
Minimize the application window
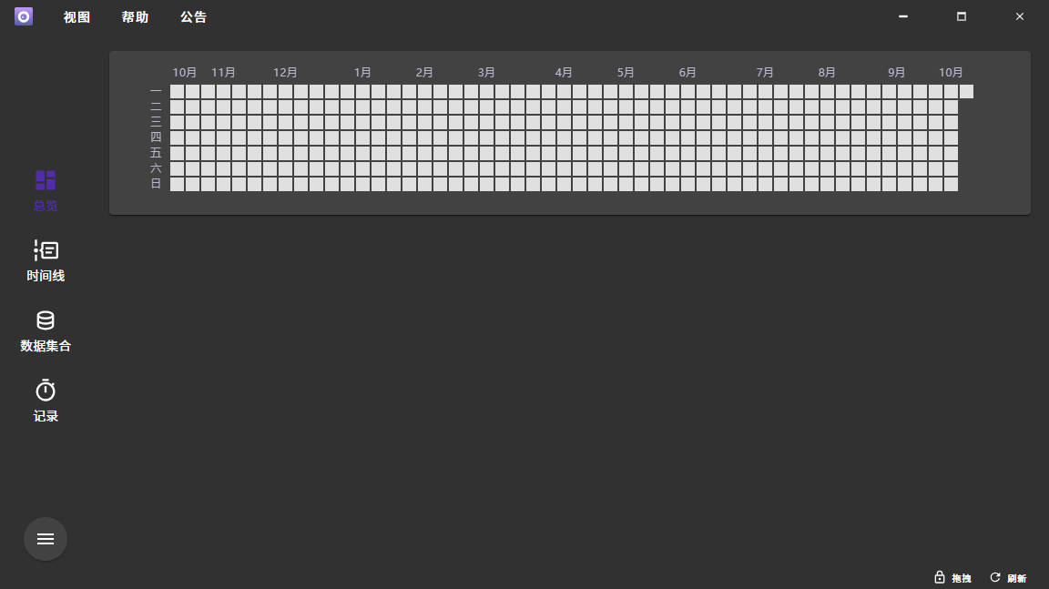point(902,16)
